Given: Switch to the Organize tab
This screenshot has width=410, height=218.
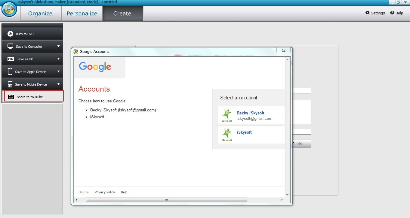Looking at the screenshot, I should [40, 14].
